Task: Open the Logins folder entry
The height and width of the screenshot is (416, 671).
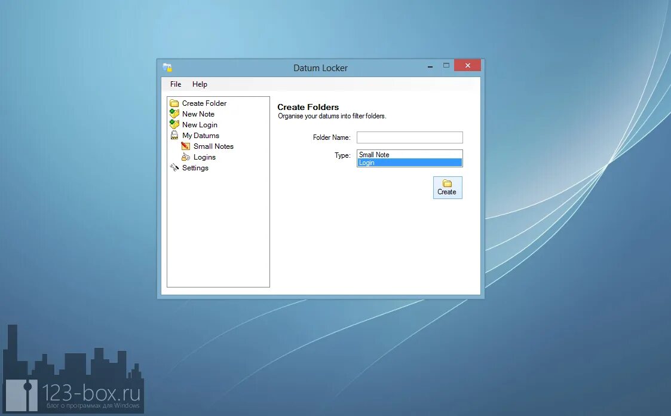Action: click(x=204, y=157)
